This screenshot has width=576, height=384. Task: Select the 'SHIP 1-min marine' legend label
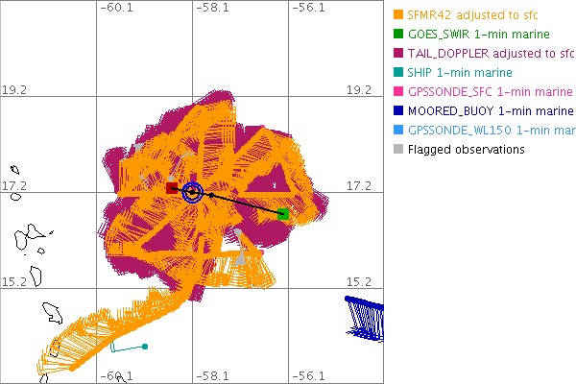(x=460, y=72)
